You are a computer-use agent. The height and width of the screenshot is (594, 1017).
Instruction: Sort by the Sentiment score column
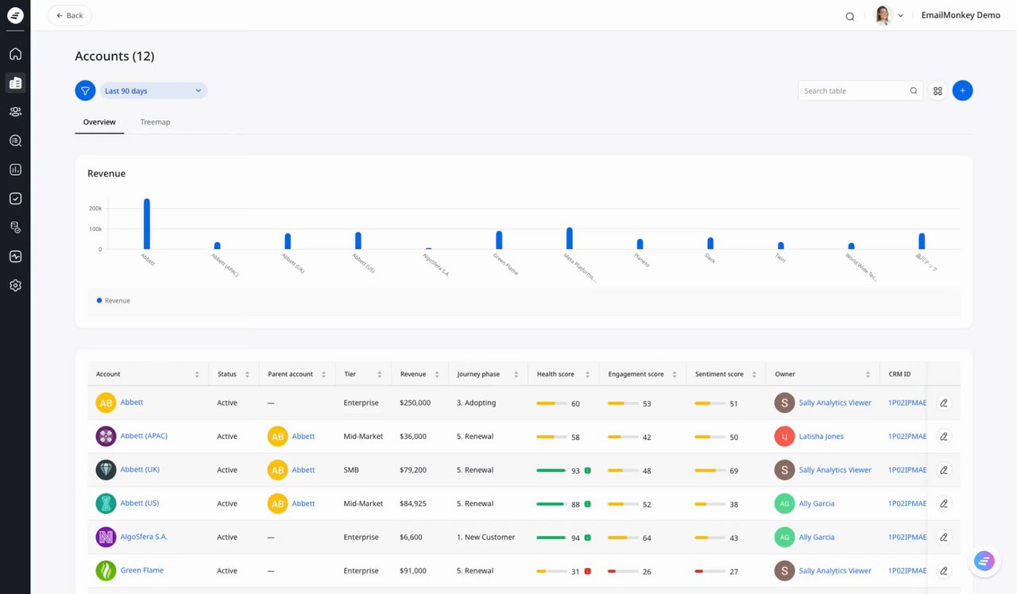coord(754,374)
